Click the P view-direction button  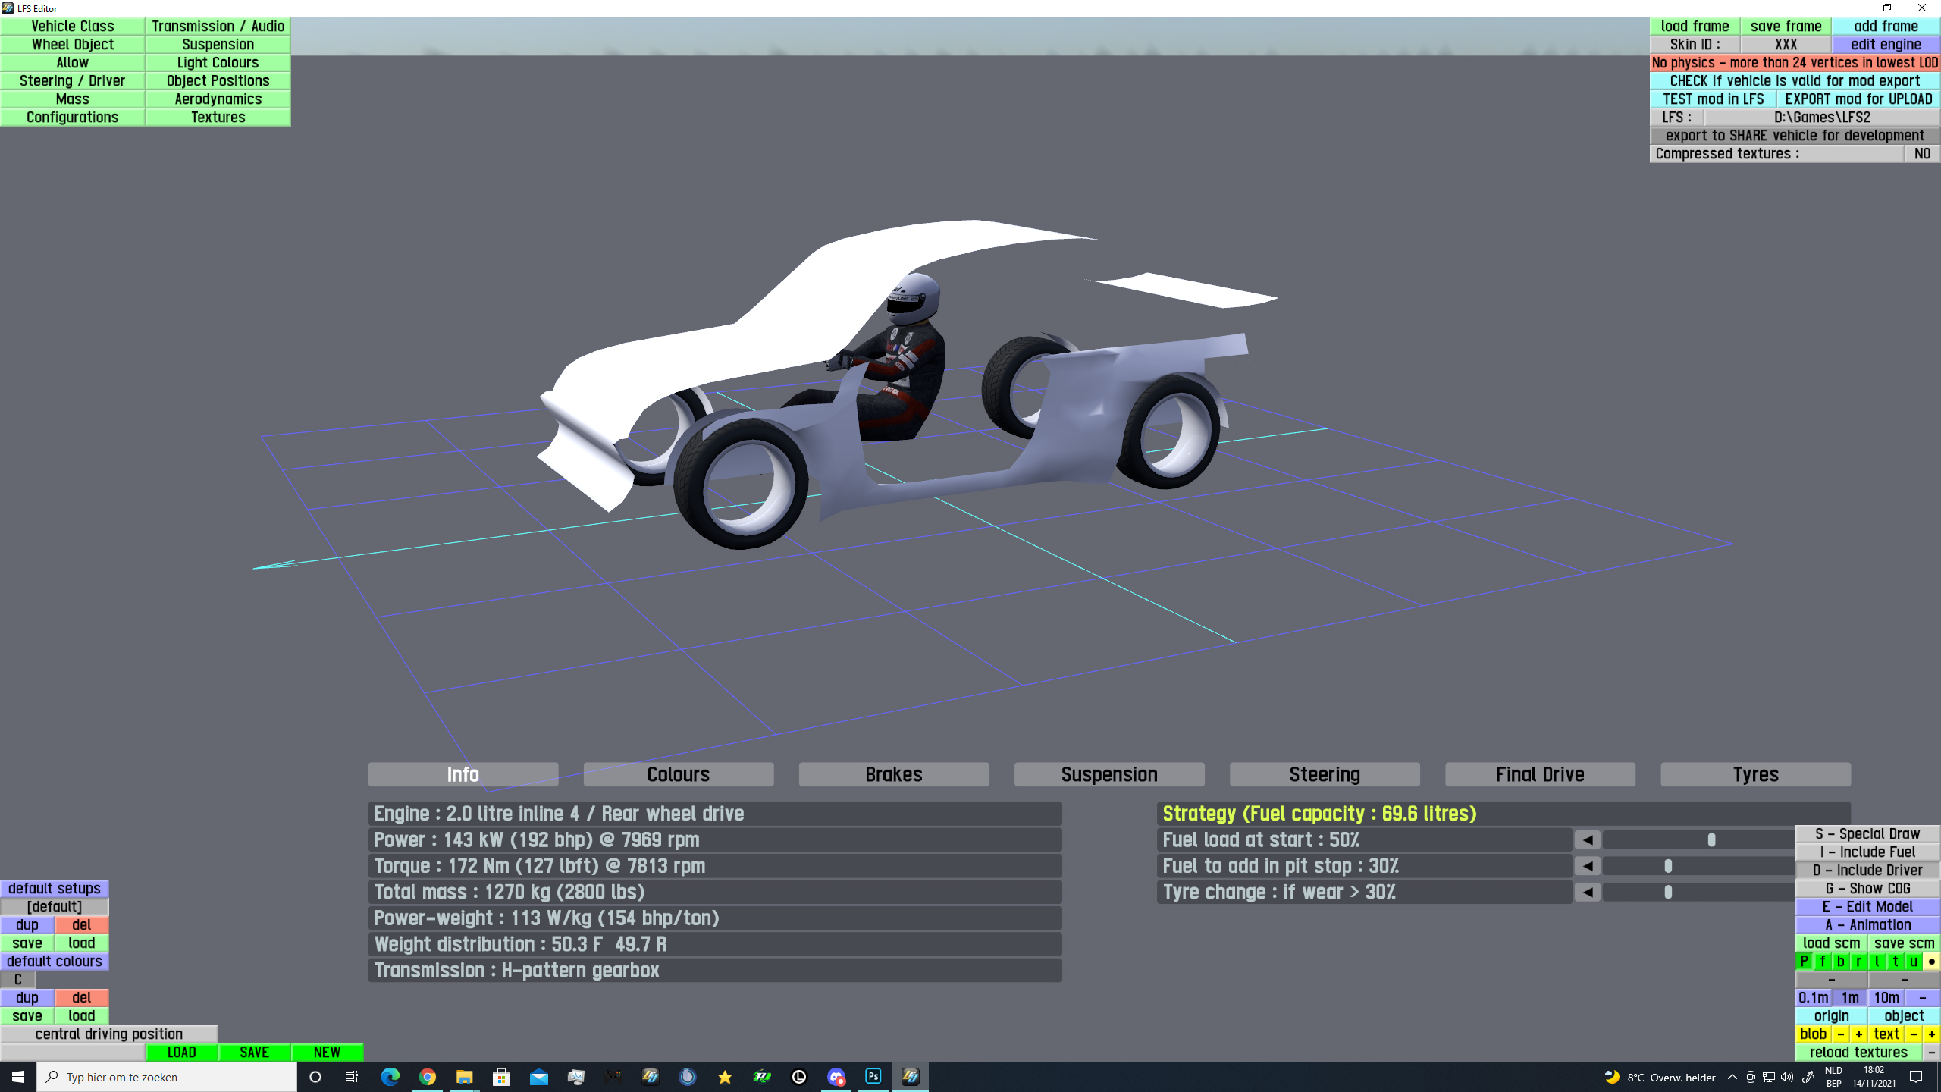[x=1805, y=961]
